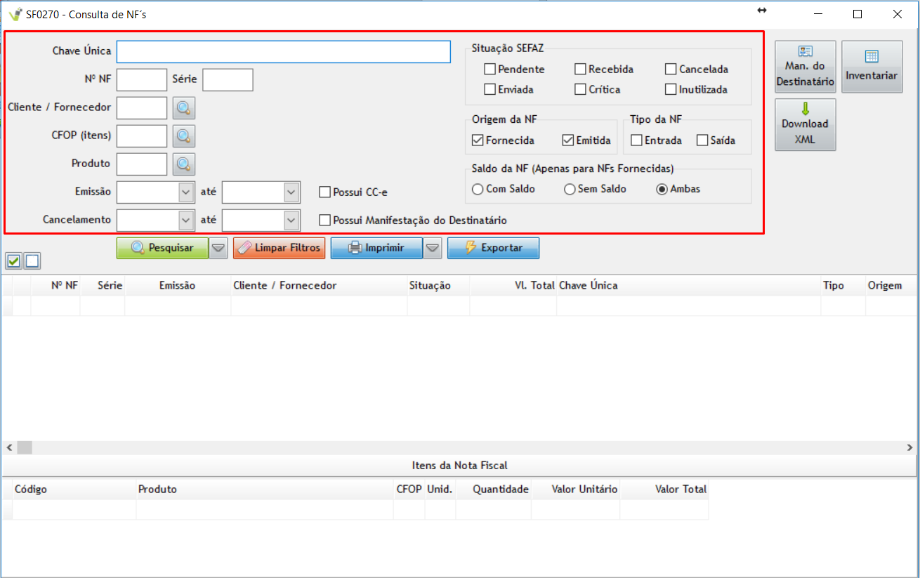
Task: Open Emissão end date dropdown
Action: pyautogui.click(x=291, y=192)
